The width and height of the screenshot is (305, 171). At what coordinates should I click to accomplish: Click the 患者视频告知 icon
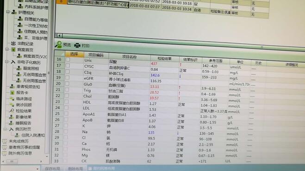(x=12, y=87)
